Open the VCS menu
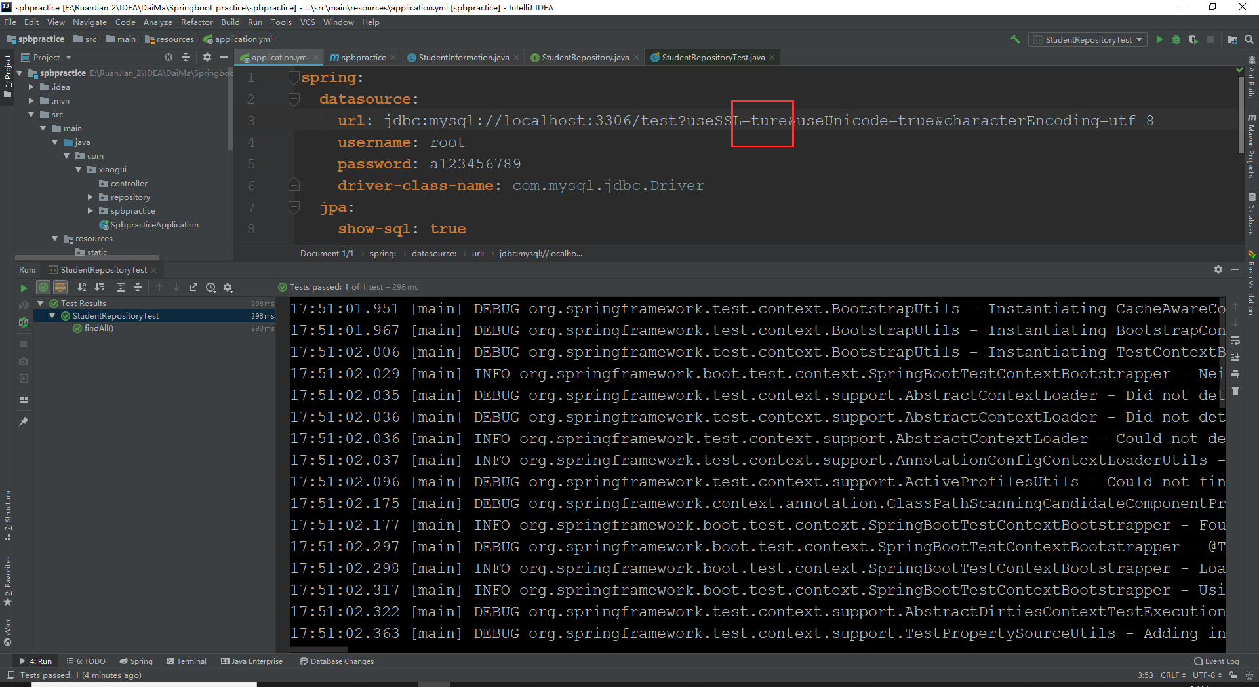The width and height of the screenshot is (1259, 687). click(308, 22)
